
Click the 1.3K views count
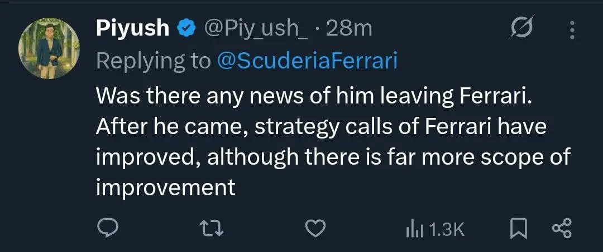[446, 230]
